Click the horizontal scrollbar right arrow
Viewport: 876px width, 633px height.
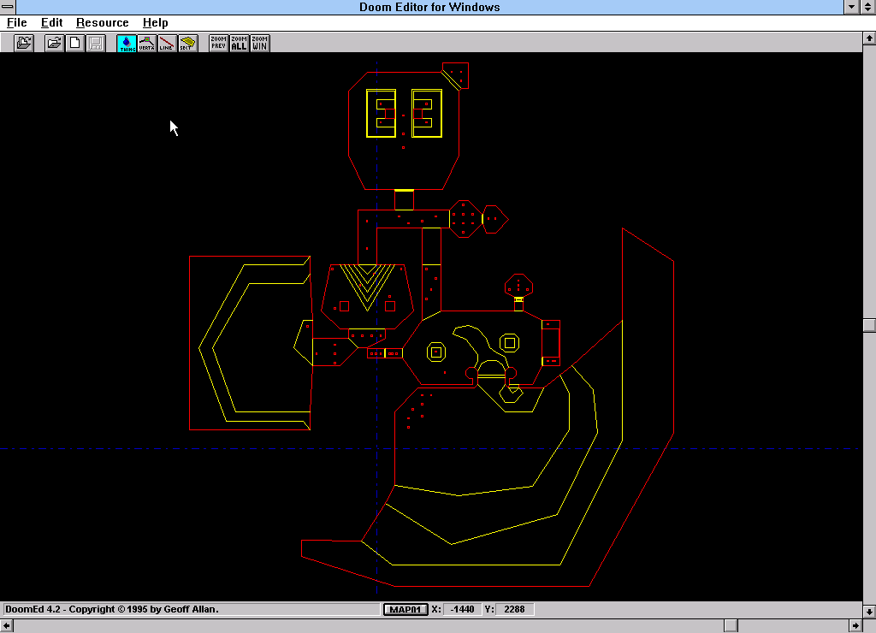click(x=855, y=625)
